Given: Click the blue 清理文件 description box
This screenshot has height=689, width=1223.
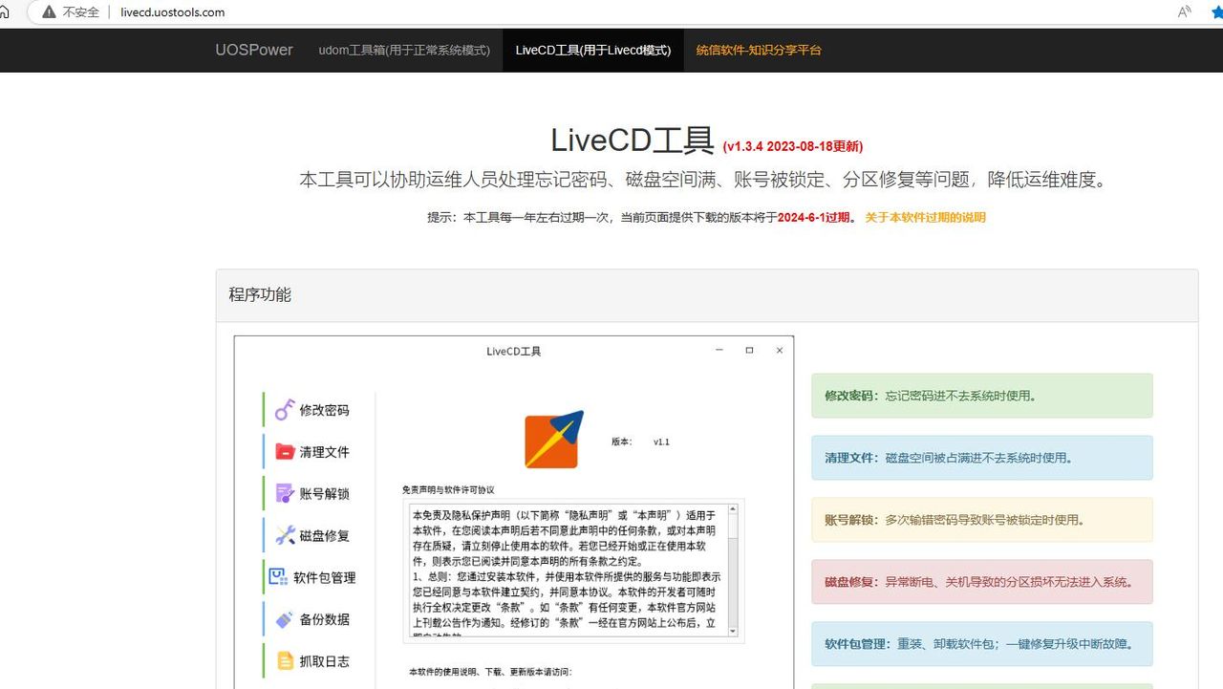Looking at the screenshot, I should pos(981,458).
